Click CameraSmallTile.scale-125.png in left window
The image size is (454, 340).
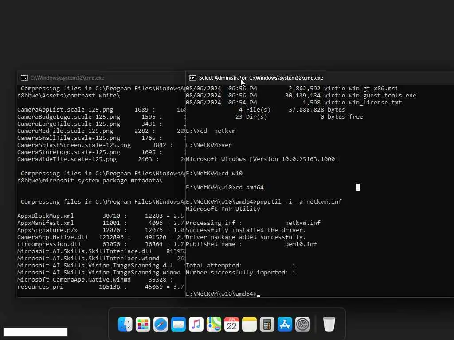coord(69,138)
